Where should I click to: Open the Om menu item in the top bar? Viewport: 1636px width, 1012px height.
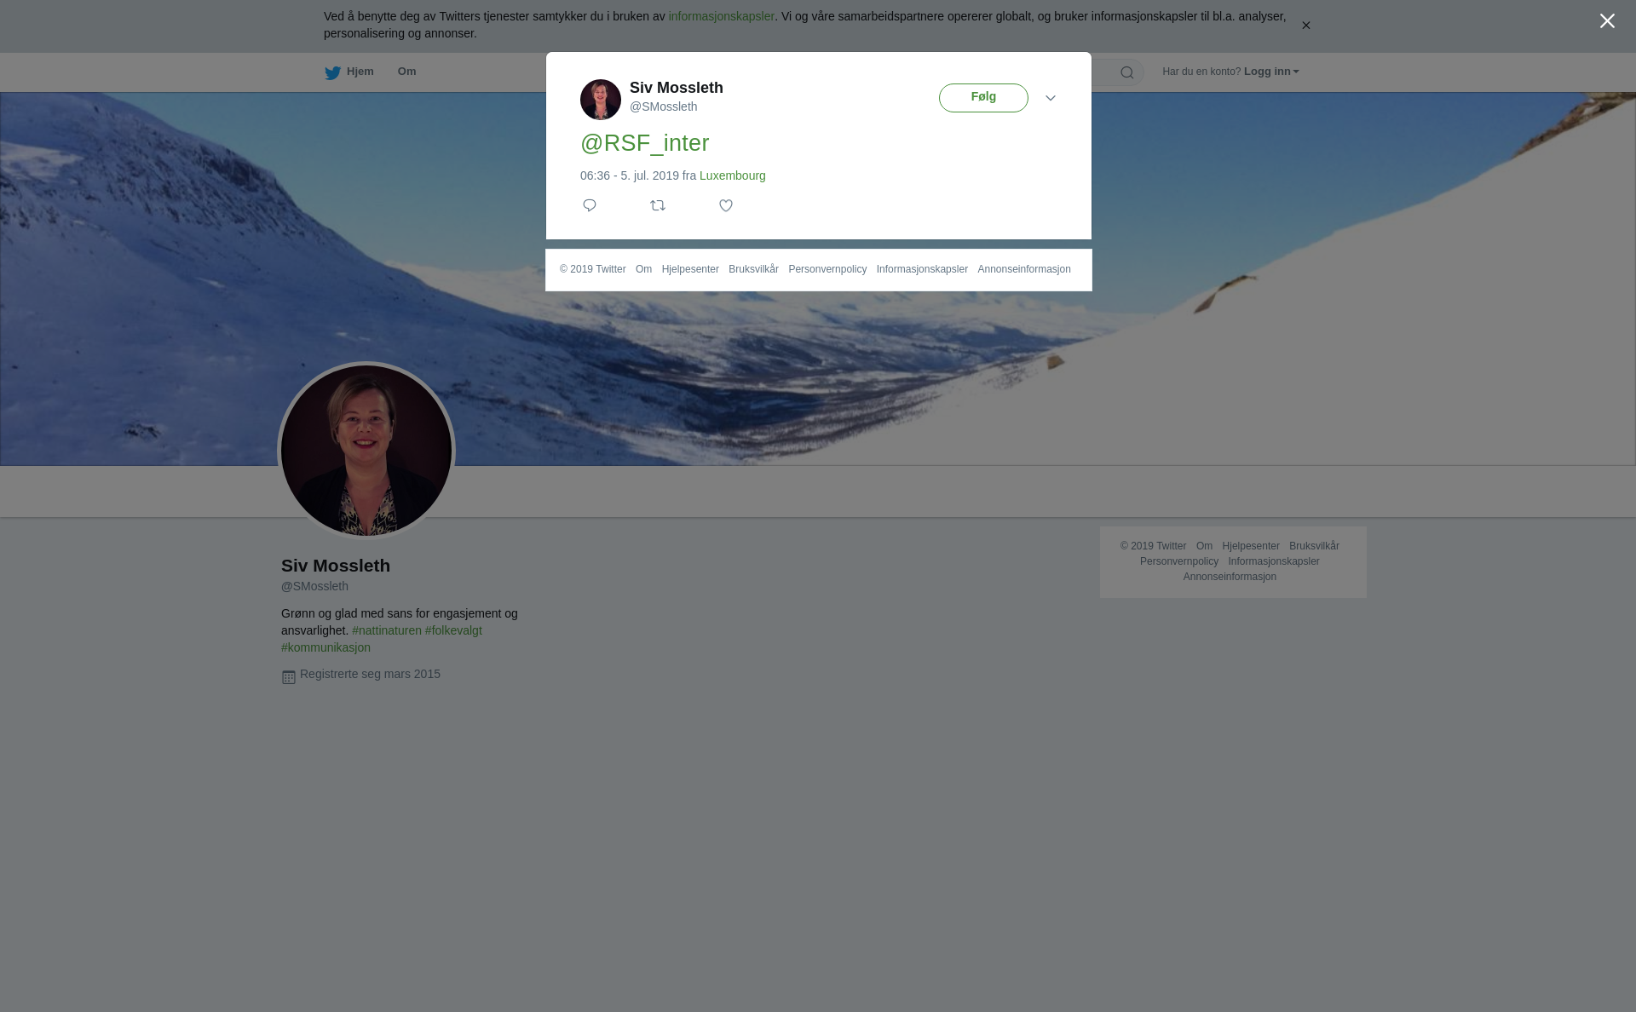tap(406, 72)
